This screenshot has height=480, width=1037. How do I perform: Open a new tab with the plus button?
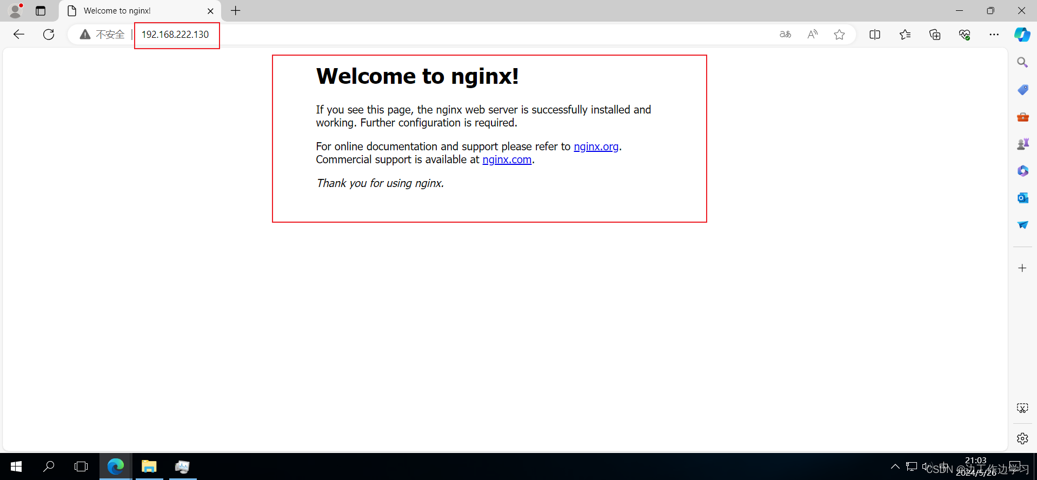(236, 11)
